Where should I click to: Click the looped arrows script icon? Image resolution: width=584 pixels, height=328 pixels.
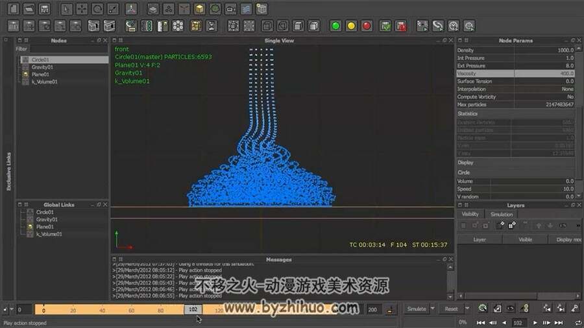tap(438, 26)
